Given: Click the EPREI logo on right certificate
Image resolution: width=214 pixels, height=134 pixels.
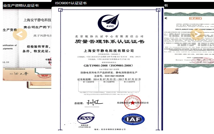Looking at the screenshot, I should (195, 18).
